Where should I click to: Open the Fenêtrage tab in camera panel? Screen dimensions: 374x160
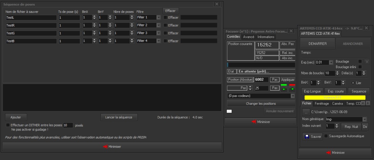click(x=322, y=104)
